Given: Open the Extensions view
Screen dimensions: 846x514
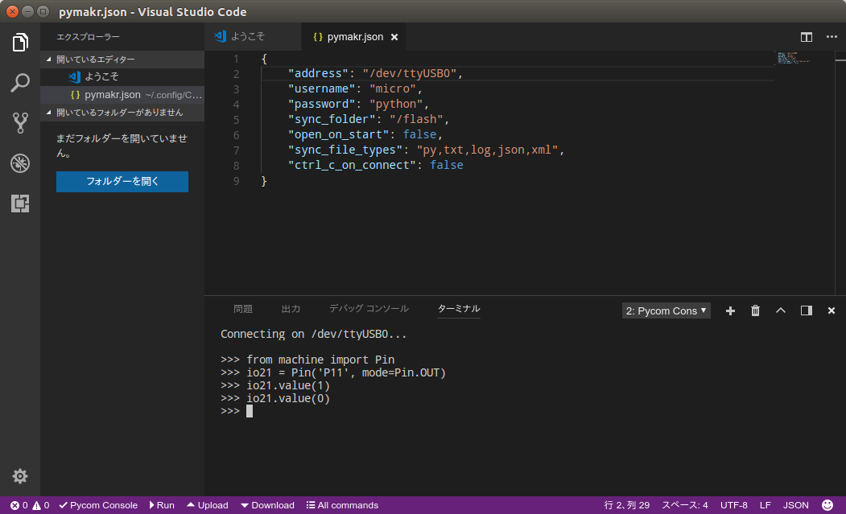Looking at the screenshot, I should tap(20, 204).
